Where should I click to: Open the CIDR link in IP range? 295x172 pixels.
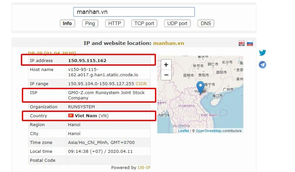pos(141,84)
